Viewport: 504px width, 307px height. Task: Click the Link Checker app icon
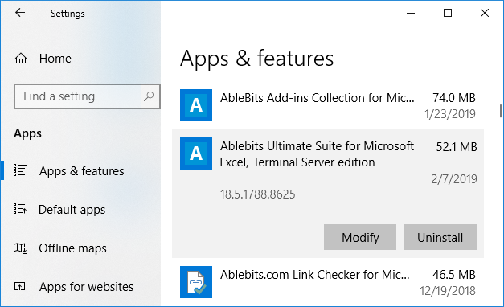click(196, 282)
